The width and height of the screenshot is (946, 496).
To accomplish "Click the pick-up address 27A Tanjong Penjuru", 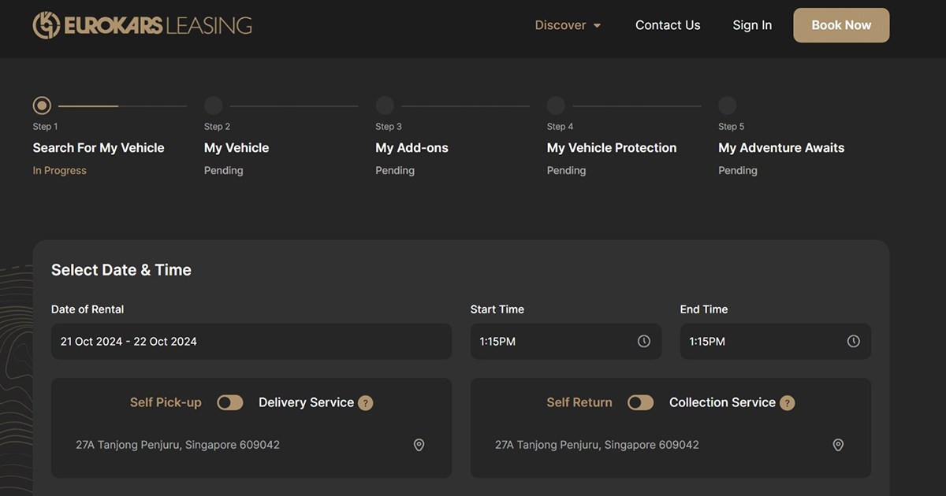I will point(178,445).
